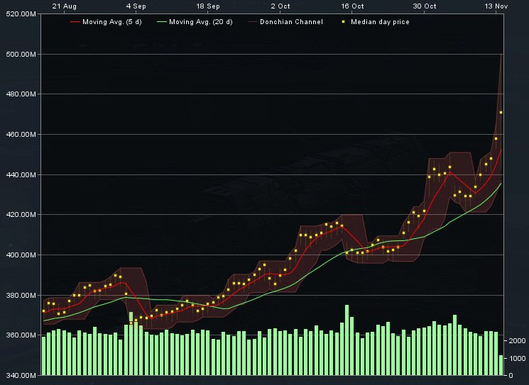The height and width of the screenshot is (385, 529).
Task: Click the 2 Oct date label
Action: coord(280,6)
